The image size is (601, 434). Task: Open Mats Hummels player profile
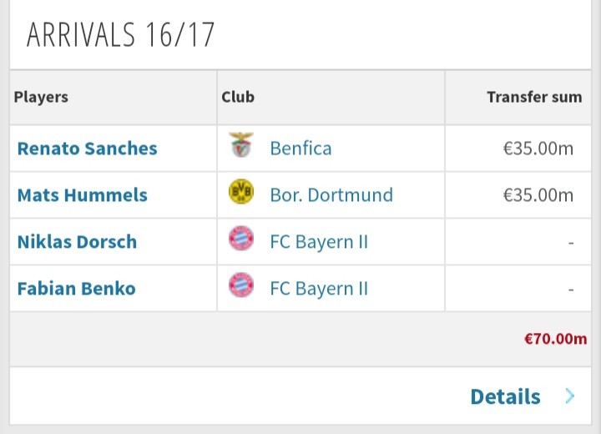[x=82, y=195]
